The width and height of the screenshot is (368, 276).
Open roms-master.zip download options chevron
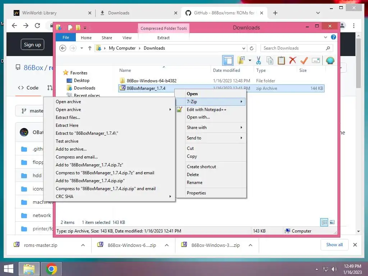[x=83, y=245]
